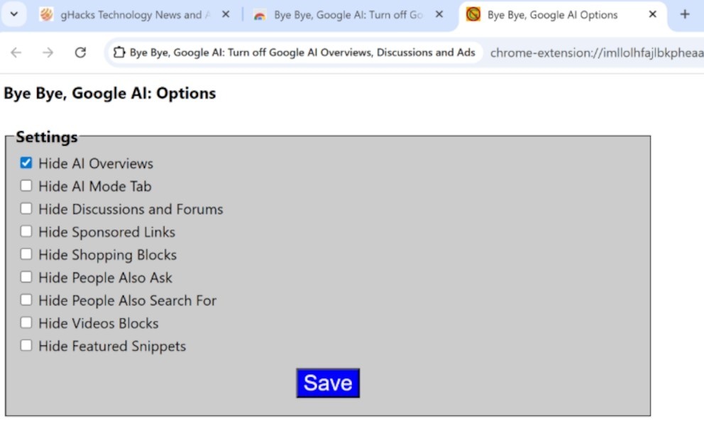Close the gHacks Technology News tab
This screenshot has width=704, height=421.
click(226, 14)
